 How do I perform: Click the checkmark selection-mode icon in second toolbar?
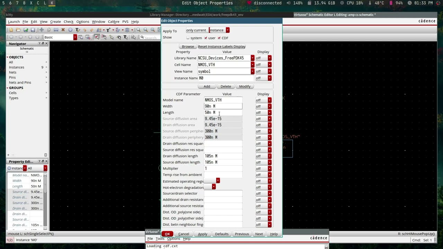[x=97, y=37]
